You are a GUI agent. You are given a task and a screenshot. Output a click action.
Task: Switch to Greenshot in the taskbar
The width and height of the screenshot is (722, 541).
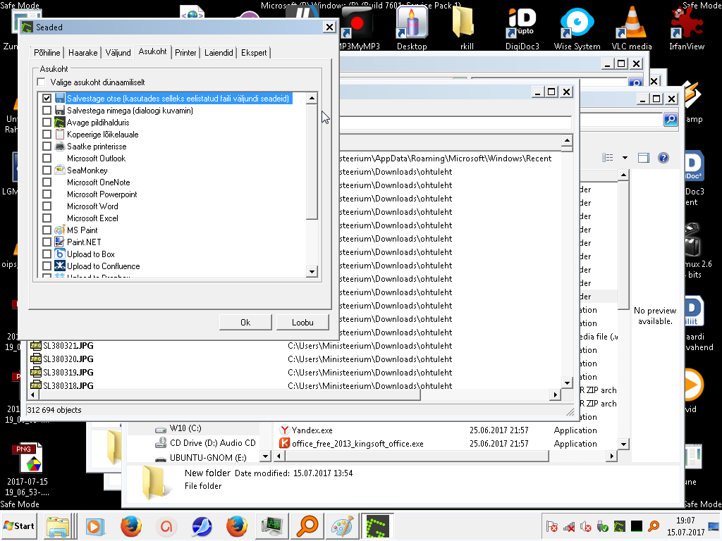(377, 526)
